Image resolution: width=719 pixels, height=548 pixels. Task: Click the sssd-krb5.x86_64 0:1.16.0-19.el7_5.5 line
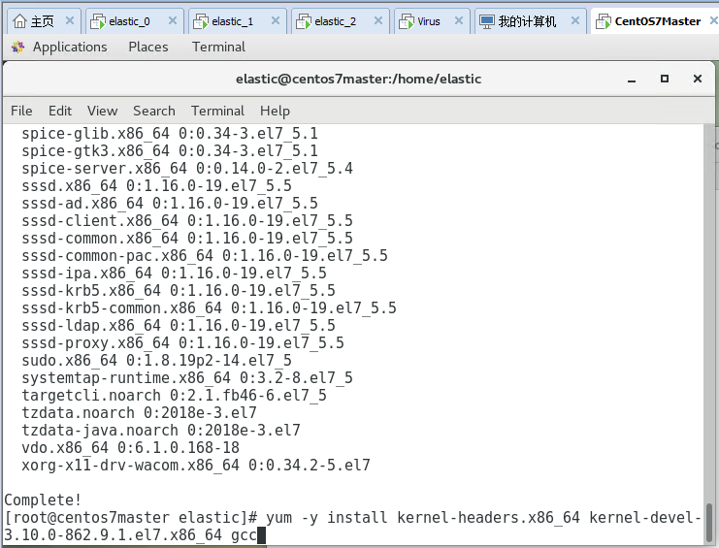tap(179, 291)
